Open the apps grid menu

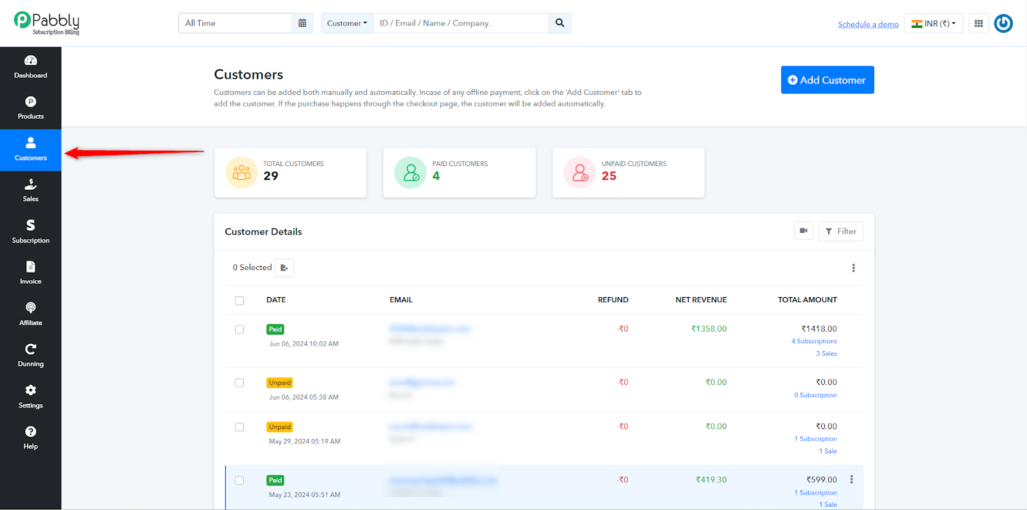pos(978,24)
